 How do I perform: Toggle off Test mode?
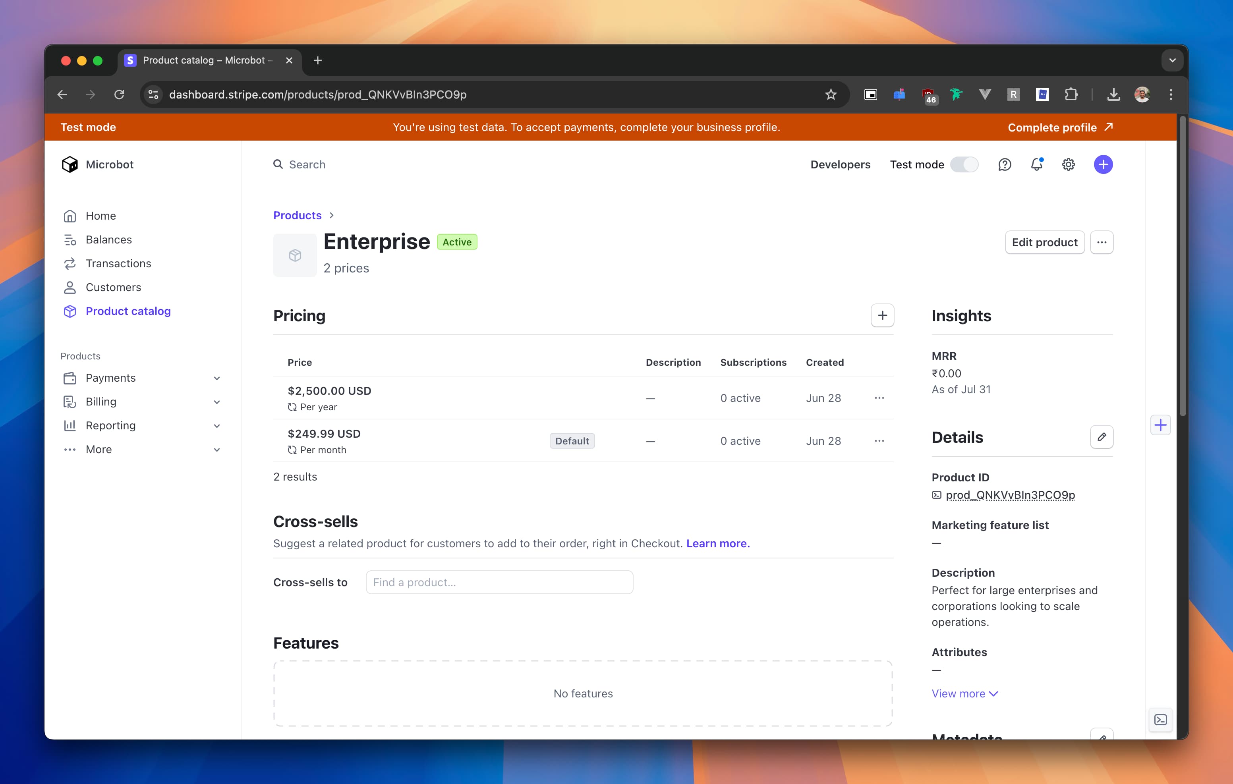(964, 164)
